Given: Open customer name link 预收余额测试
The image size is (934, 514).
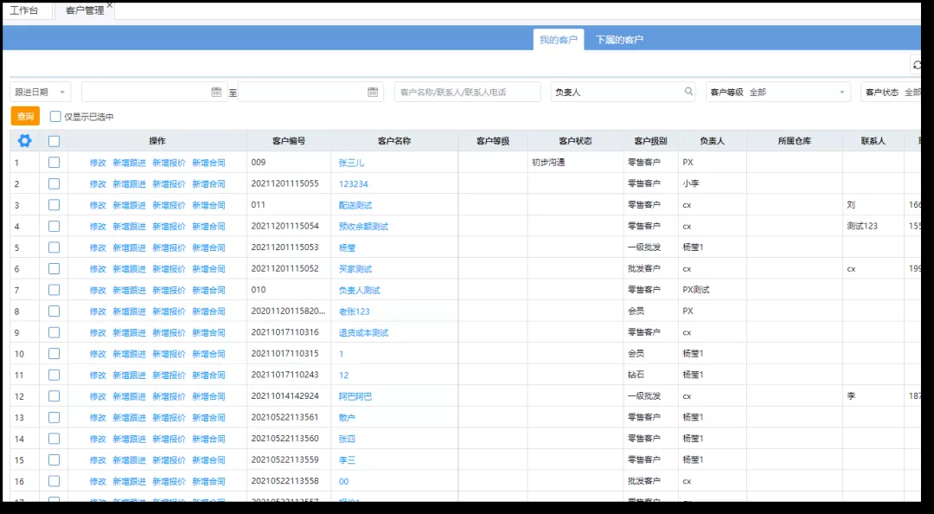Looking at the screenshot, I should coord(363,227).
